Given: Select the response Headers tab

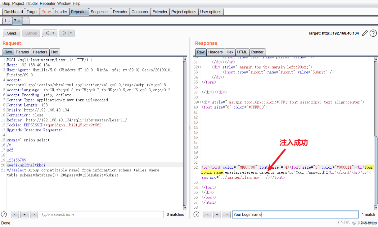Looking at the screenshot, I should point(215,52).
